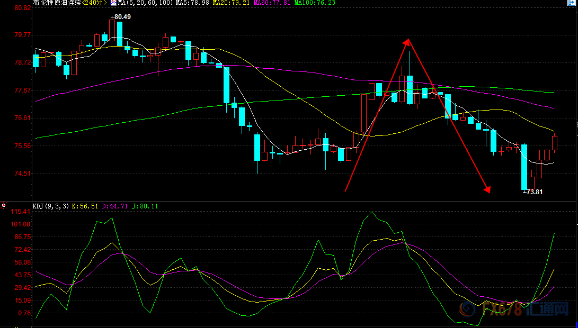Click the 72.42 KDJ axis label
The height and width of the screenshot is (328, 578).
[x=22, y=250]
